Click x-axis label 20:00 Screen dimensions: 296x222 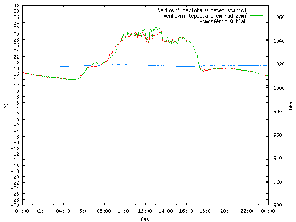(227, 211)
